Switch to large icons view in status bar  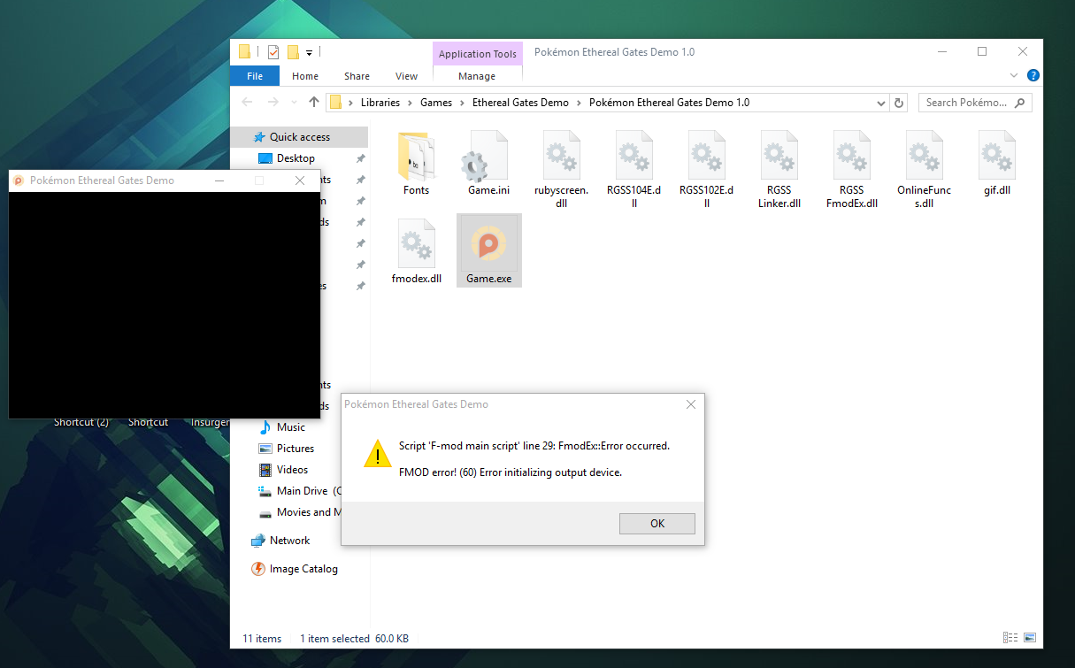[x=1029, y=638]
